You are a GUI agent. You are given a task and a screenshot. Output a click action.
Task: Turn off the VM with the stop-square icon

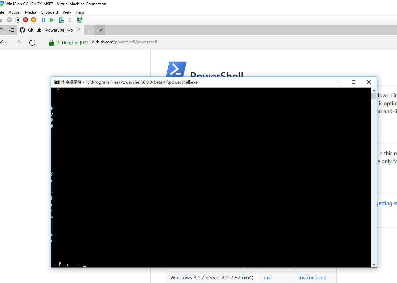[x=17, y=20]
